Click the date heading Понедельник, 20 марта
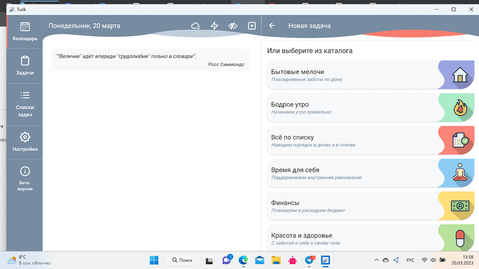Screen dimensions: 479x269 pos(84,26)
